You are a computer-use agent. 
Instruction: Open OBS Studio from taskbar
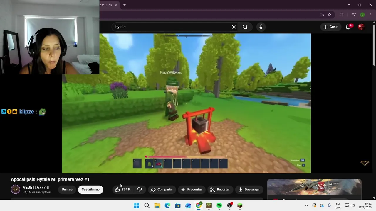coord(230,206)
